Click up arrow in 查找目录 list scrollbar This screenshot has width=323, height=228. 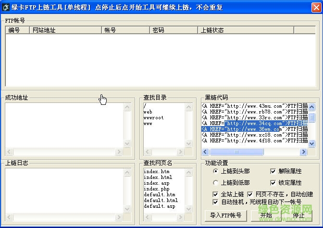coord(188,107)
